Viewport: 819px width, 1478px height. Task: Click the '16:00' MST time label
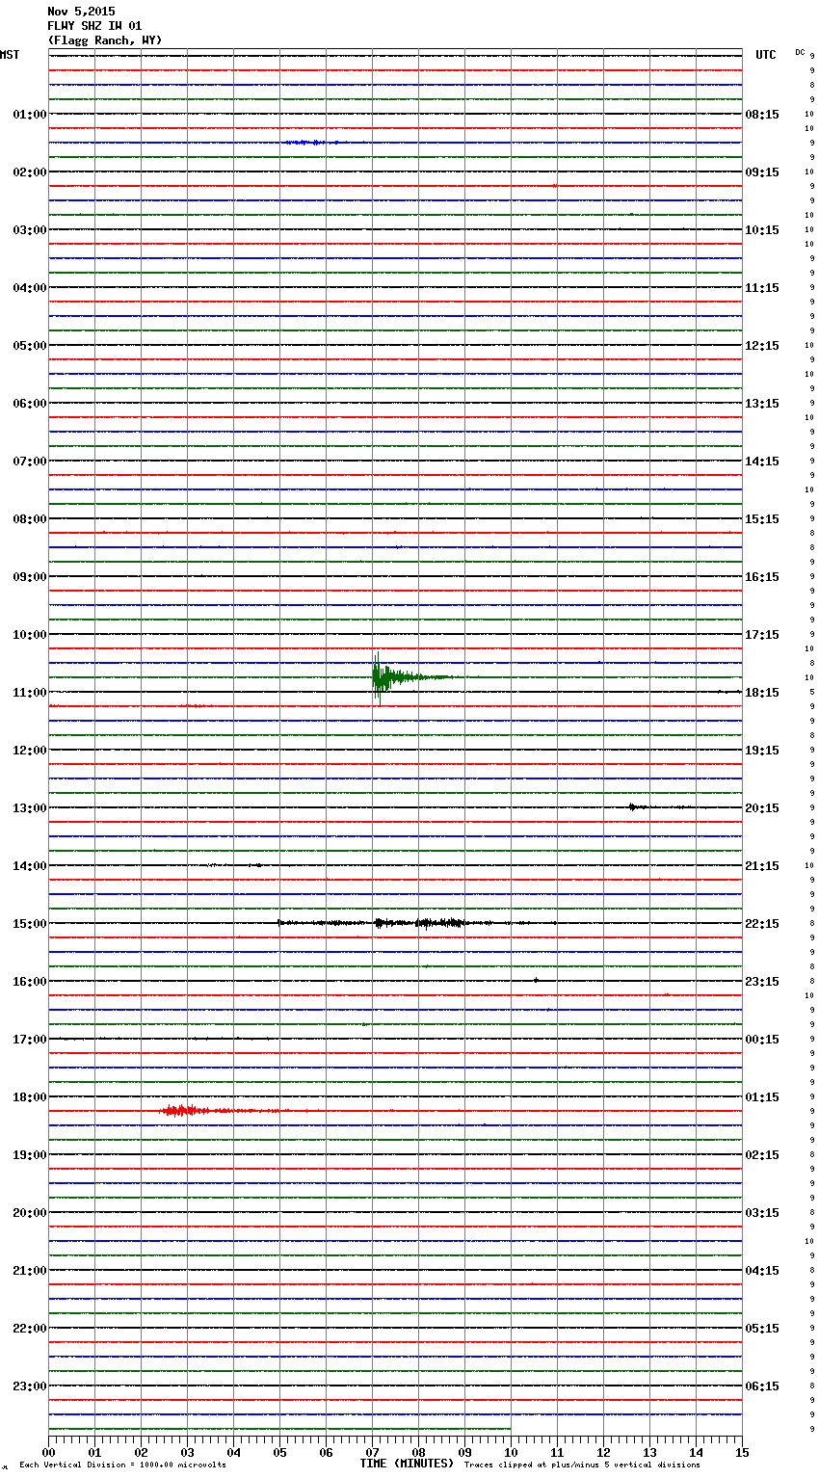[29, 982]
